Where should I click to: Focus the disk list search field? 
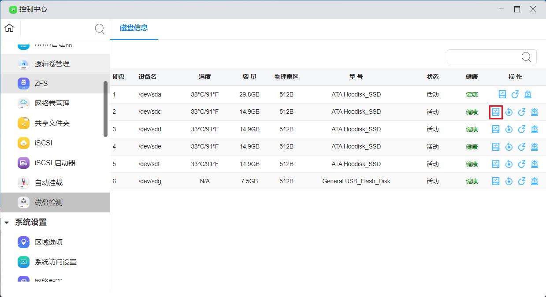click(484, 57)
